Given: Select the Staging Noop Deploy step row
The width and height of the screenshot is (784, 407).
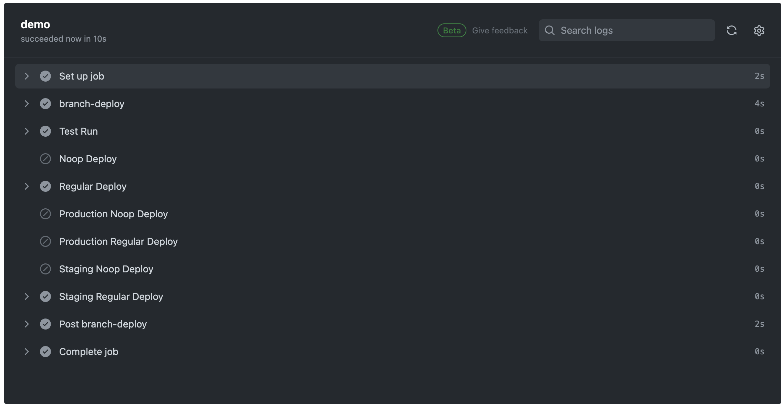Looking at the screenshot, I should (x=241, y=269).
